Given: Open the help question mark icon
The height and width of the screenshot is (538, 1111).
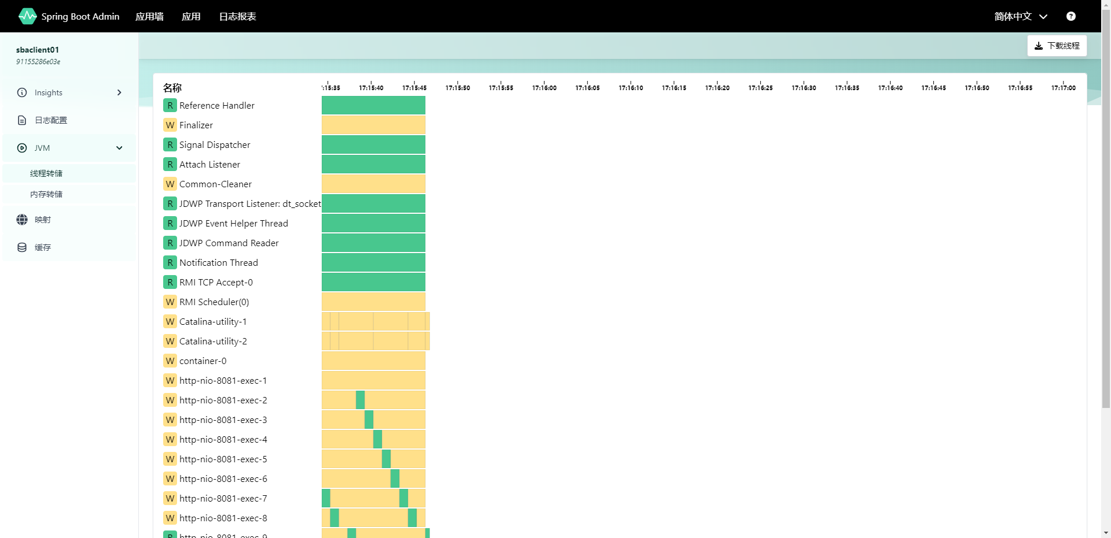Looking at the screenshot, I should click(x=1071, y=16).
